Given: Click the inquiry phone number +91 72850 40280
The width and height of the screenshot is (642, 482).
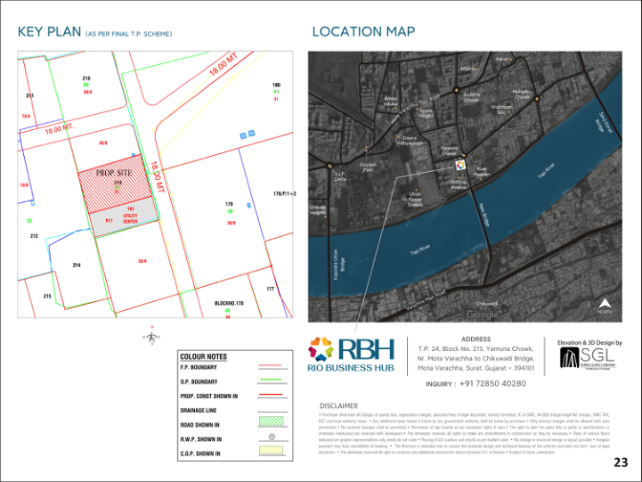Looking at the screenshot, I should pyautogui.click(x=492, y=384).
